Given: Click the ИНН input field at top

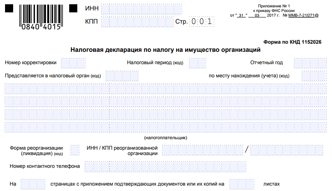Looking at the screenshot, I should coord(141,9).
